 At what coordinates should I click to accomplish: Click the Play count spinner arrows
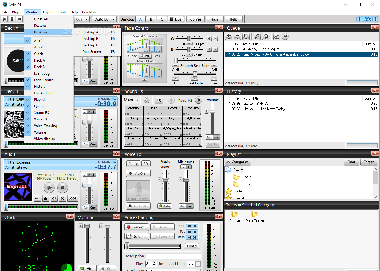pyautogui.click(x=154, y=264)
